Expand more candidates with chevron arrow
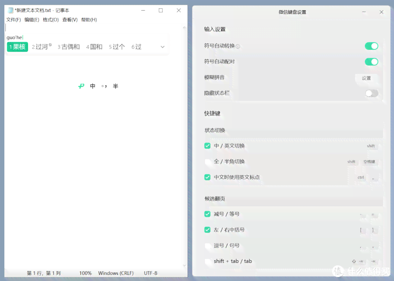This screenshot has height=281, width=394. coord(163,47)
